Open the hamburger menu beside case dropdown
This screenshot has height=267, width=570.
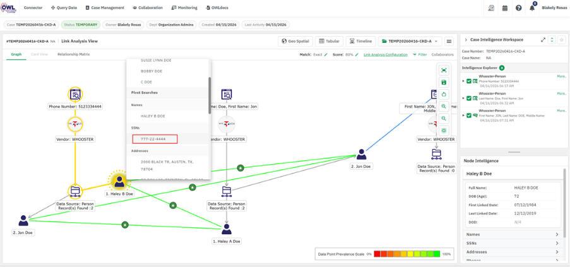click(449, 42)
